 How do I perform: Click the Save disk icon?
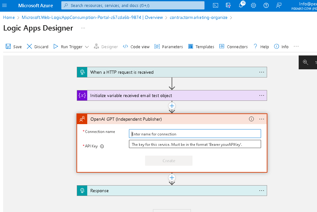point(8,47)
